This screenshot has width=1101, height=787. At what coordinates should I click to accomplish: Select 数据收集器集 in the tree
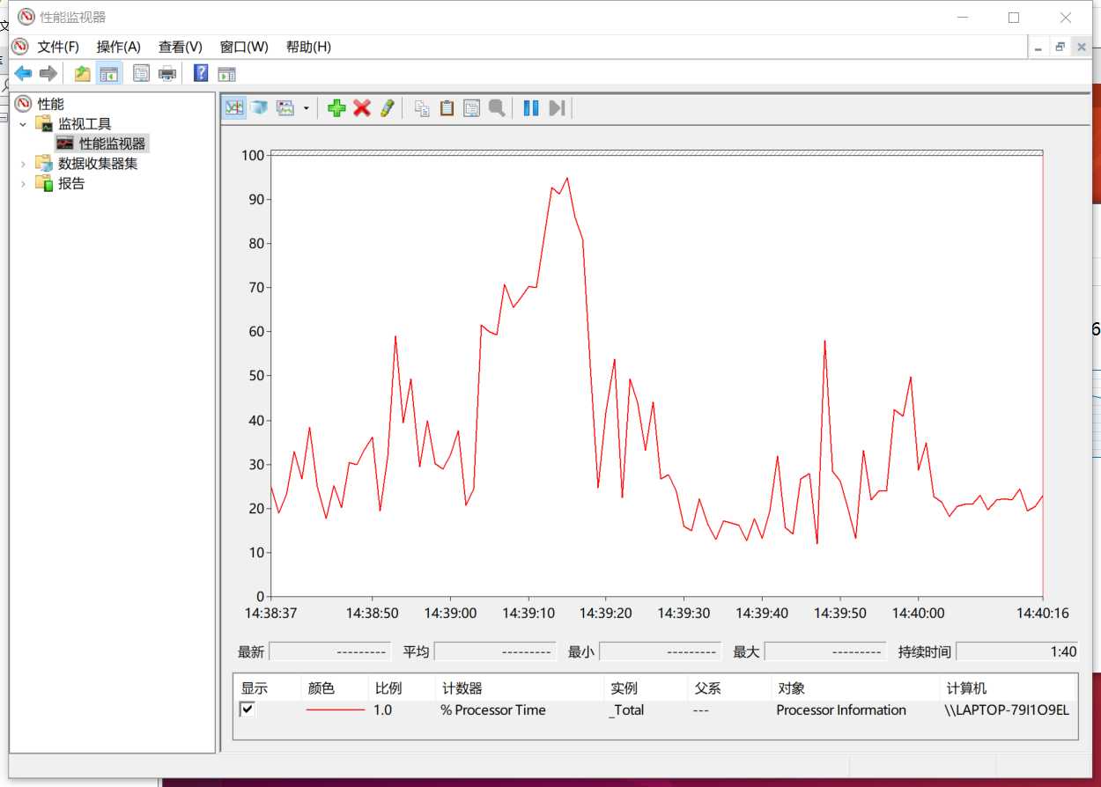pyautogui.click(x=98, y=164)
